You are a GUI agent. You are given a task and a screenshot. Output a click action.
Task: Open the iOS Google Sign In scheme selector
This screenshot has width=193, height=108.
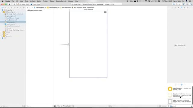[x=24, y=4]
